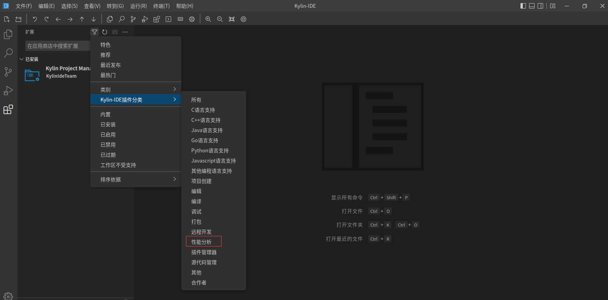This screenshot has height=300, width=608.
Task: Click the down arrow toolbar icon
Action: pos(93,19)
